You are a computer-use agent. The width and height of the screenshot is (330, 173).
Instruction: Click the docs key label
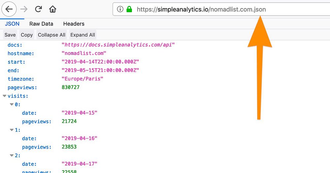(15, 45)
